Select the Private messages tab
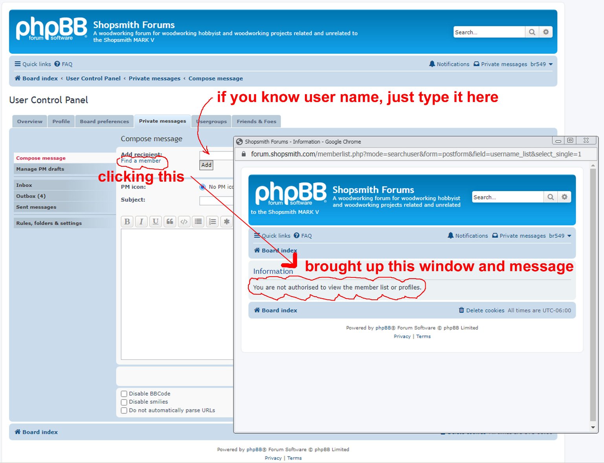604x463 pixels. 163,121
